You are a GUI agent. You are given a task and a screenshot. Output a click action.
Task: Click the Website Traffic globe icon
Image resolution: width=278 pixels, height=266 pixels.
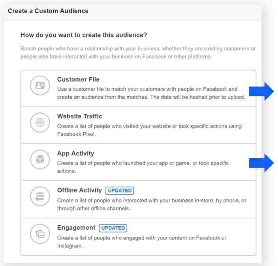pyautogui.click(x=40, y=123)
